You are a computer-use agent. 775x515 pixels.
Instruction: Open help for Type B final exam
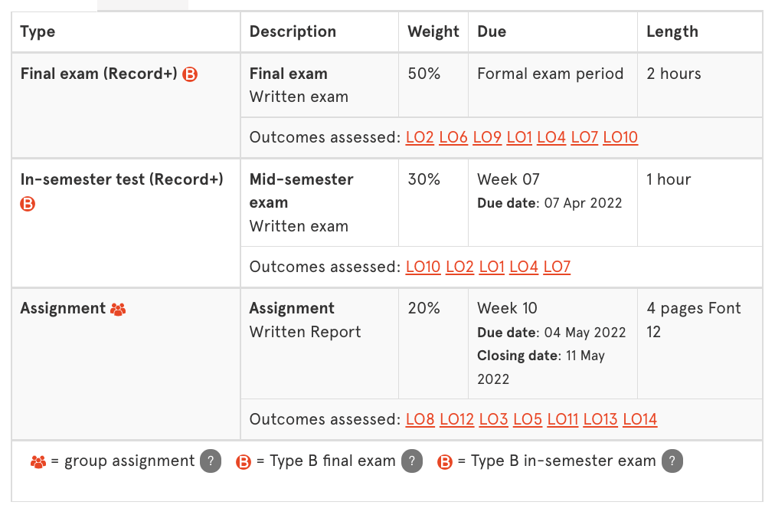[x=411, y=461]
